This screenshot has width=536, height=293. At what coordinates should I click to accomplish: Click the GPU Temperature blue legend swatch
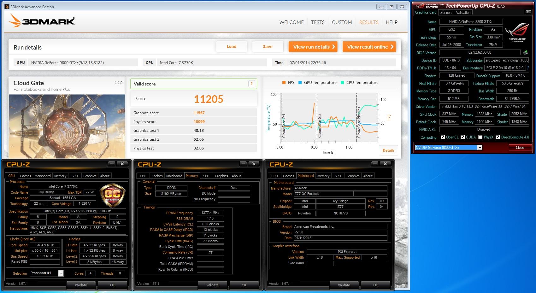[x=300, y=83]
